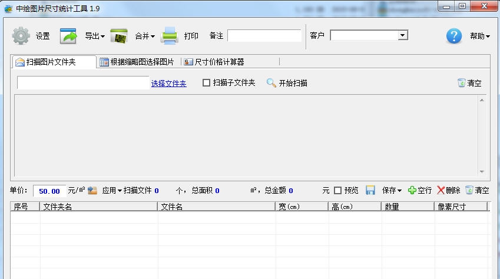Click the 单价 field showing 50.00
The image size is (500, 279).
pos(49,191)
